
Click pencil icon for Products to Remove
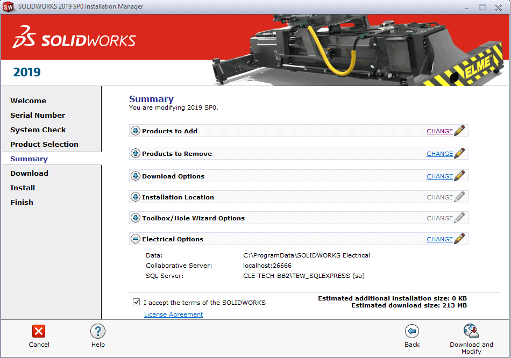pyautogui.click(x=459, y=153)
